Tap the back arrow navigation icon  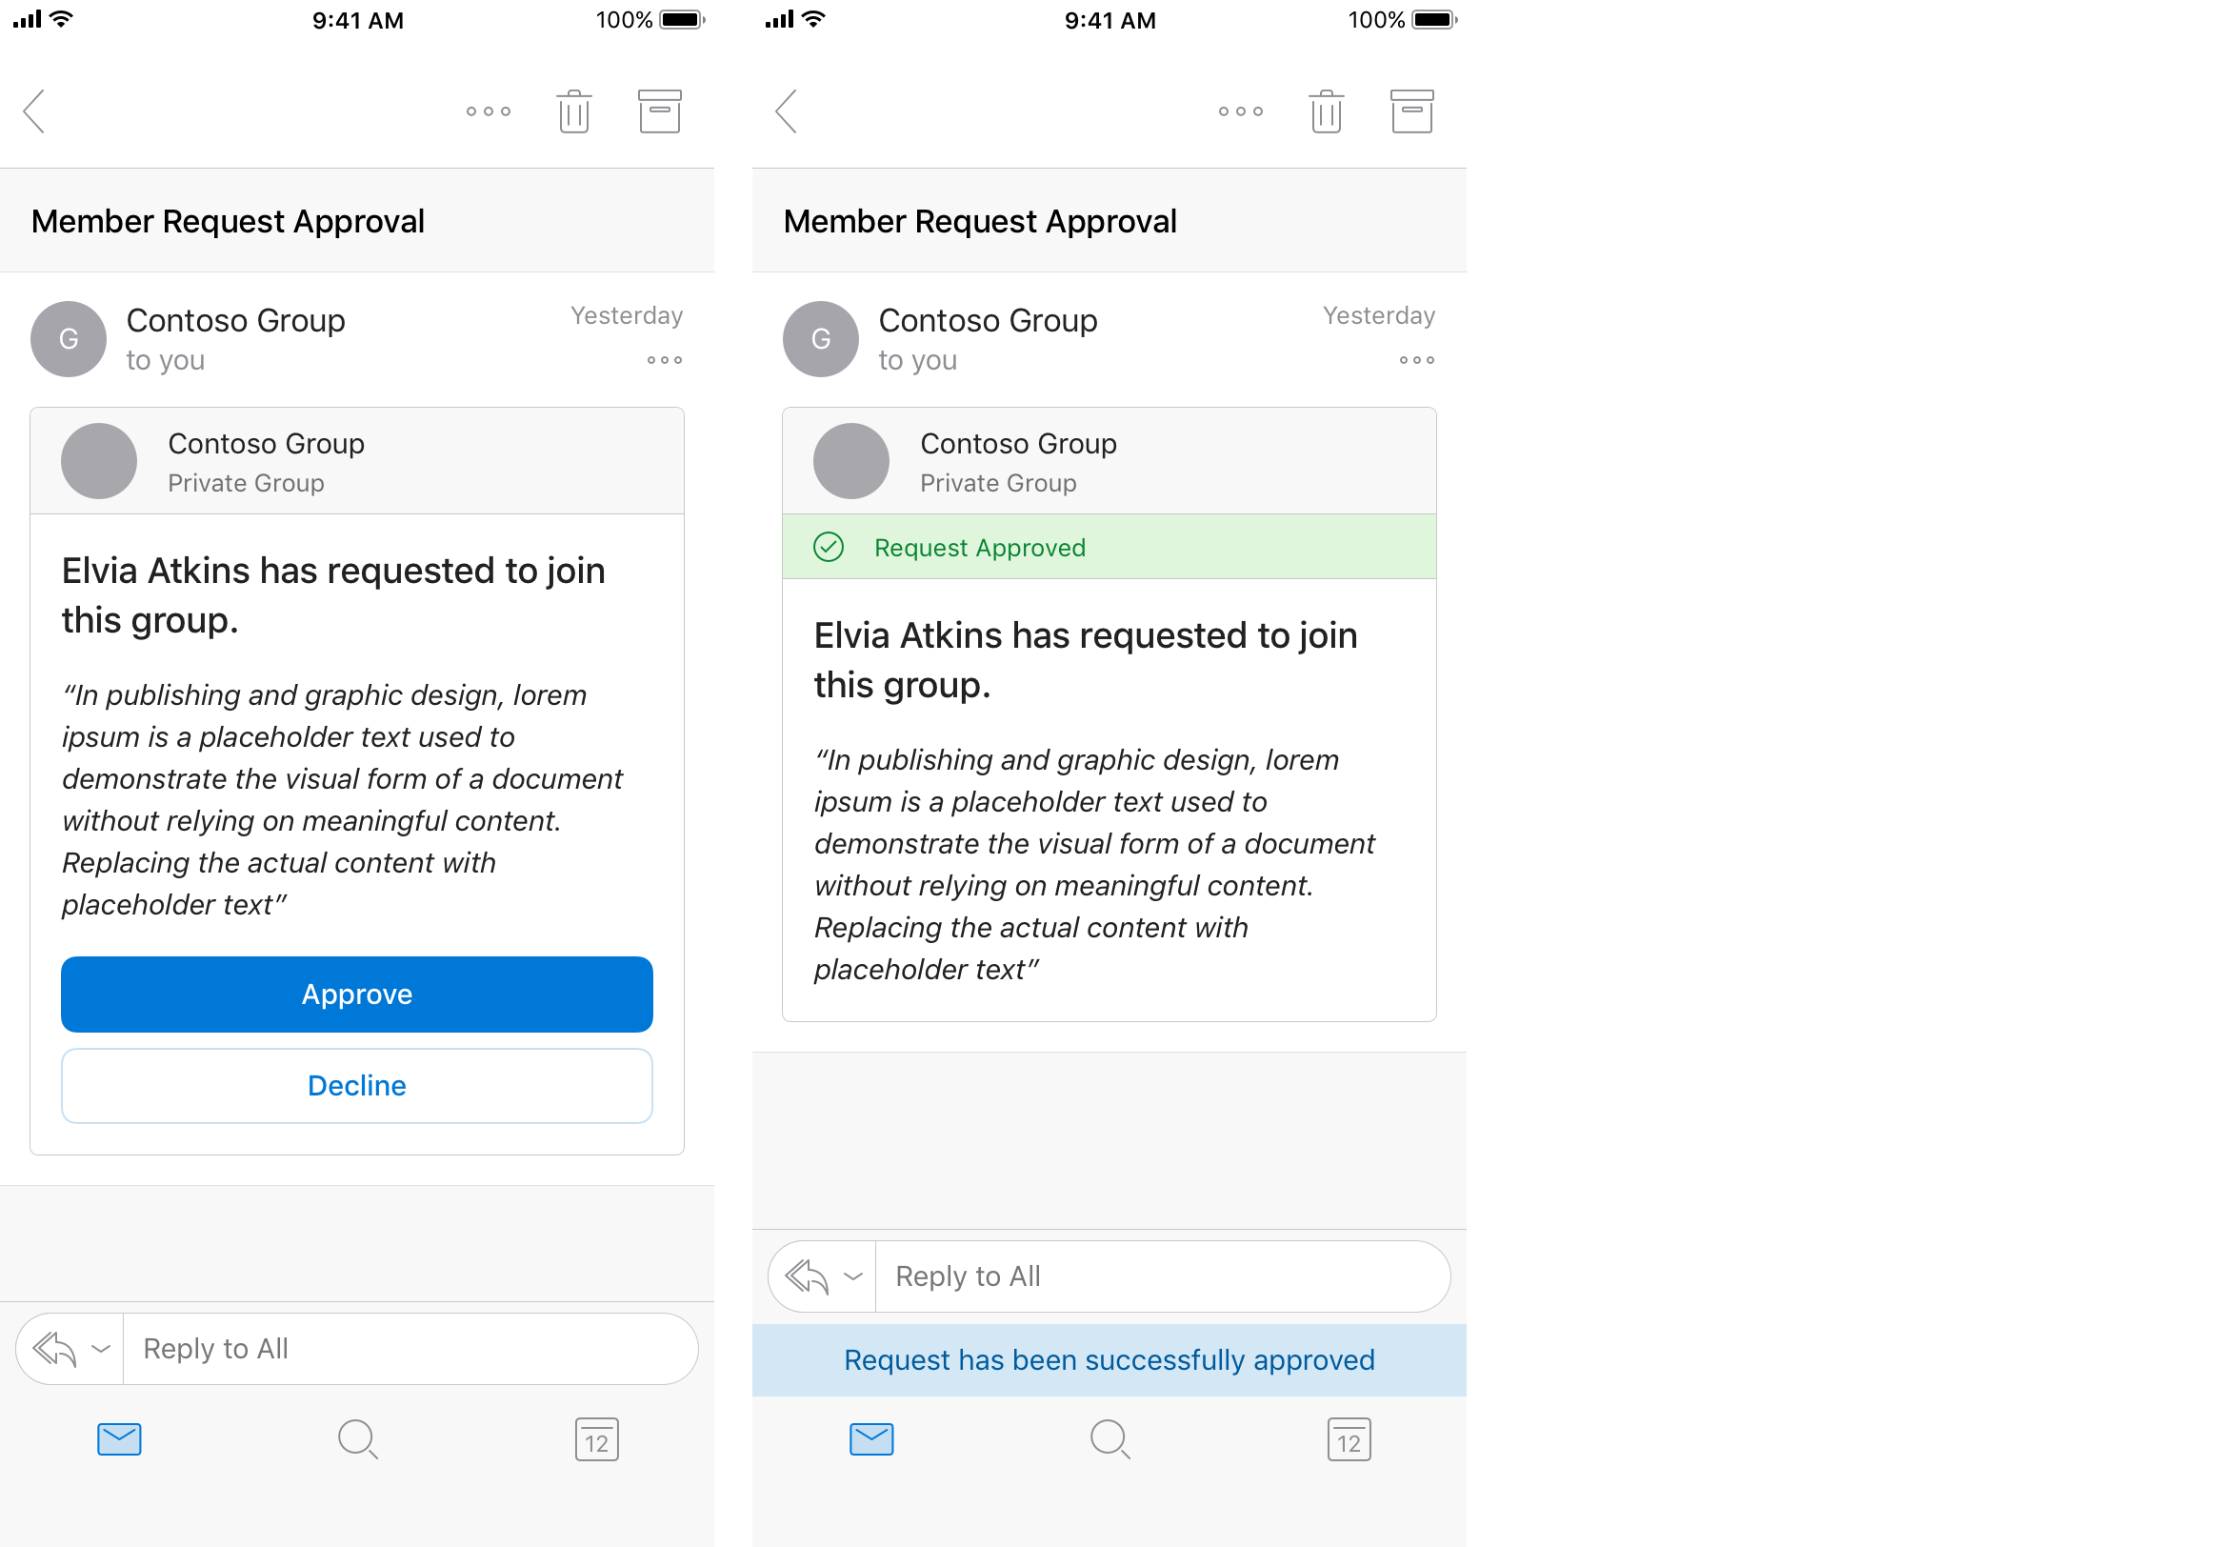pos(39,108)
